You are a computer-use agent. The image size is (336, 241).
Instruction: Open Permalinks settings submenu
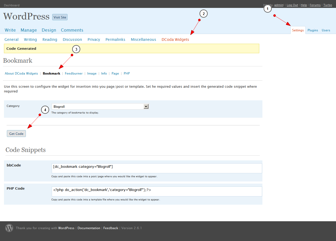pyautogui.click(x=115, y=40)
